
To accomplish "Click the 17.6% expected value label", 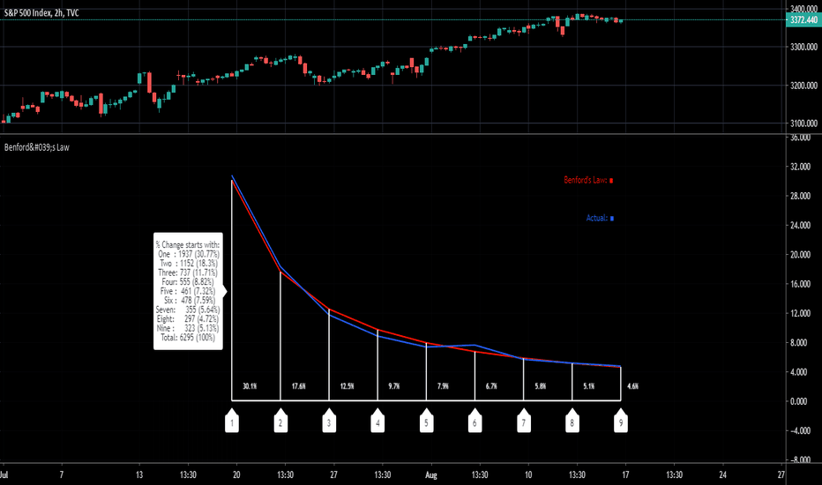I will click(298, 386).
